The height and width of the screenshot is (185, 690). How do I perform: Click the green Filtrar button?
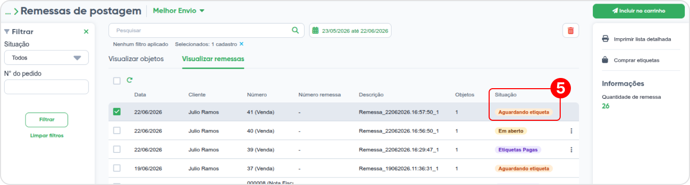pos(47,120)
